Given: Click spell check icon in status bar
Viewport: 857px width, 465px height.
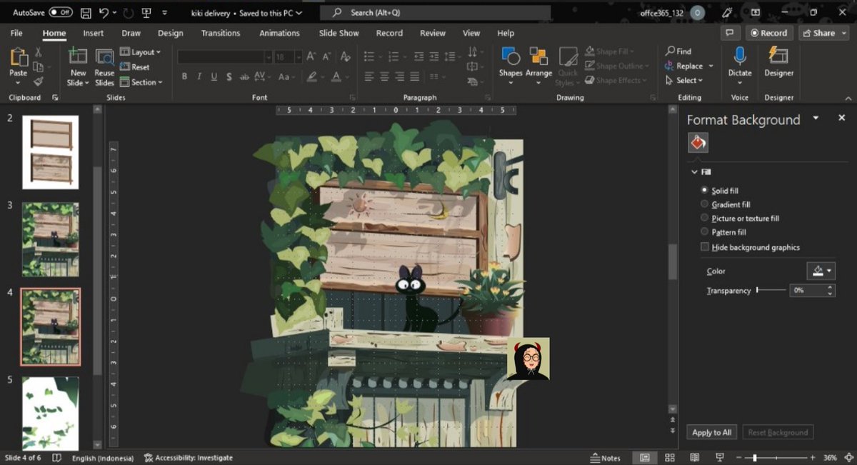Looking at the screenshot, I should [56, 458].
